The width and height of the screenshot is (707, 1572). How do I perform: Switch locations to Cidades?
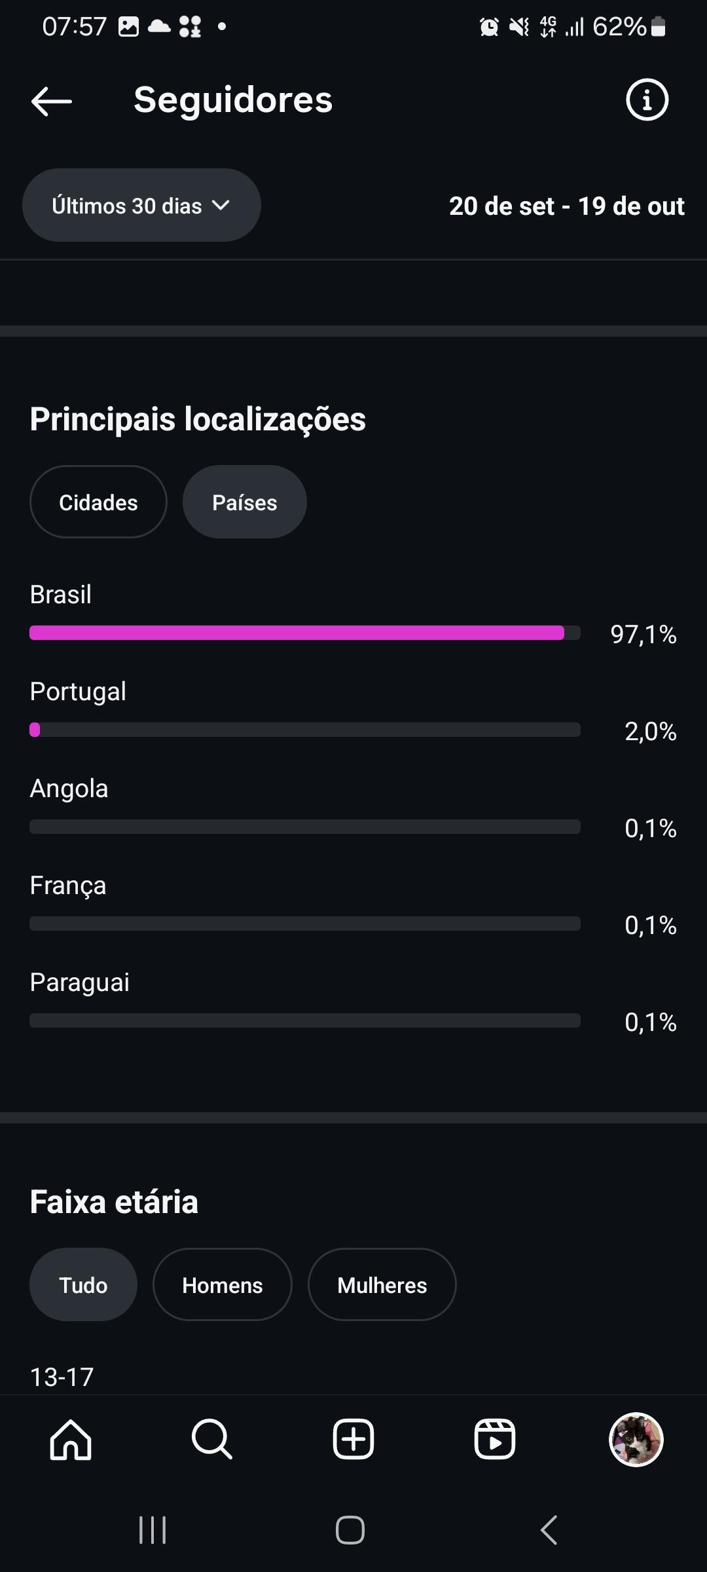[x=98, y=502]
